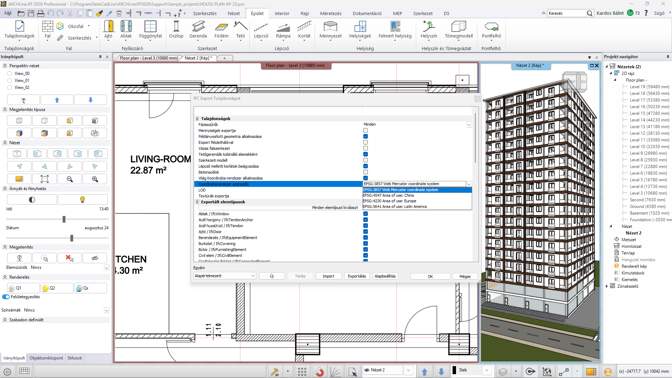The width and height of the screenshot is (672, 378).
Task: Choose EPSG:4230 Area of use: Europe
Action: (x=389, y=201)
